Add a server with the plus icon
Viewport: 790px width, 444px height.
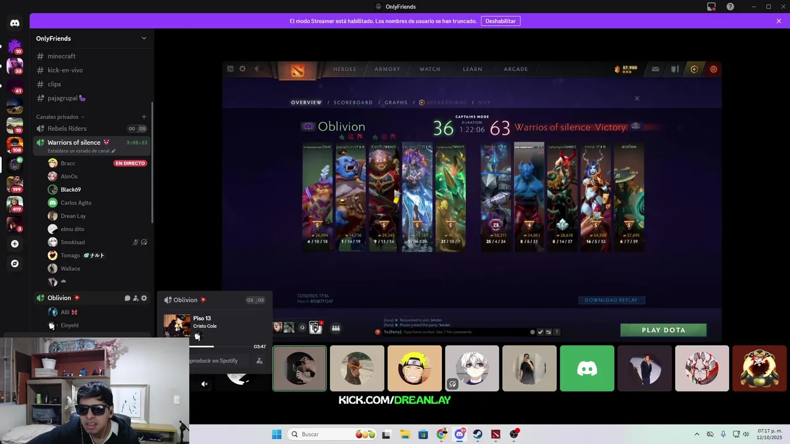(x=15, y=244)
